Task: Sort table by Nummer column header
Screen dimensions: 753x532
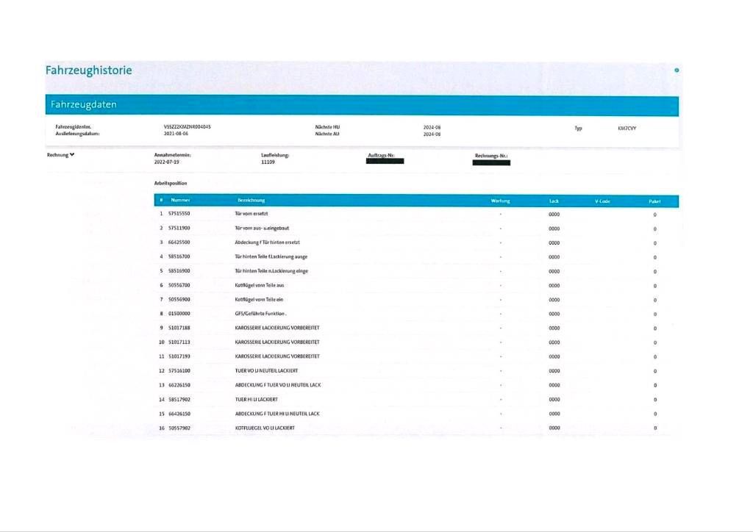Action: [181, 200]
